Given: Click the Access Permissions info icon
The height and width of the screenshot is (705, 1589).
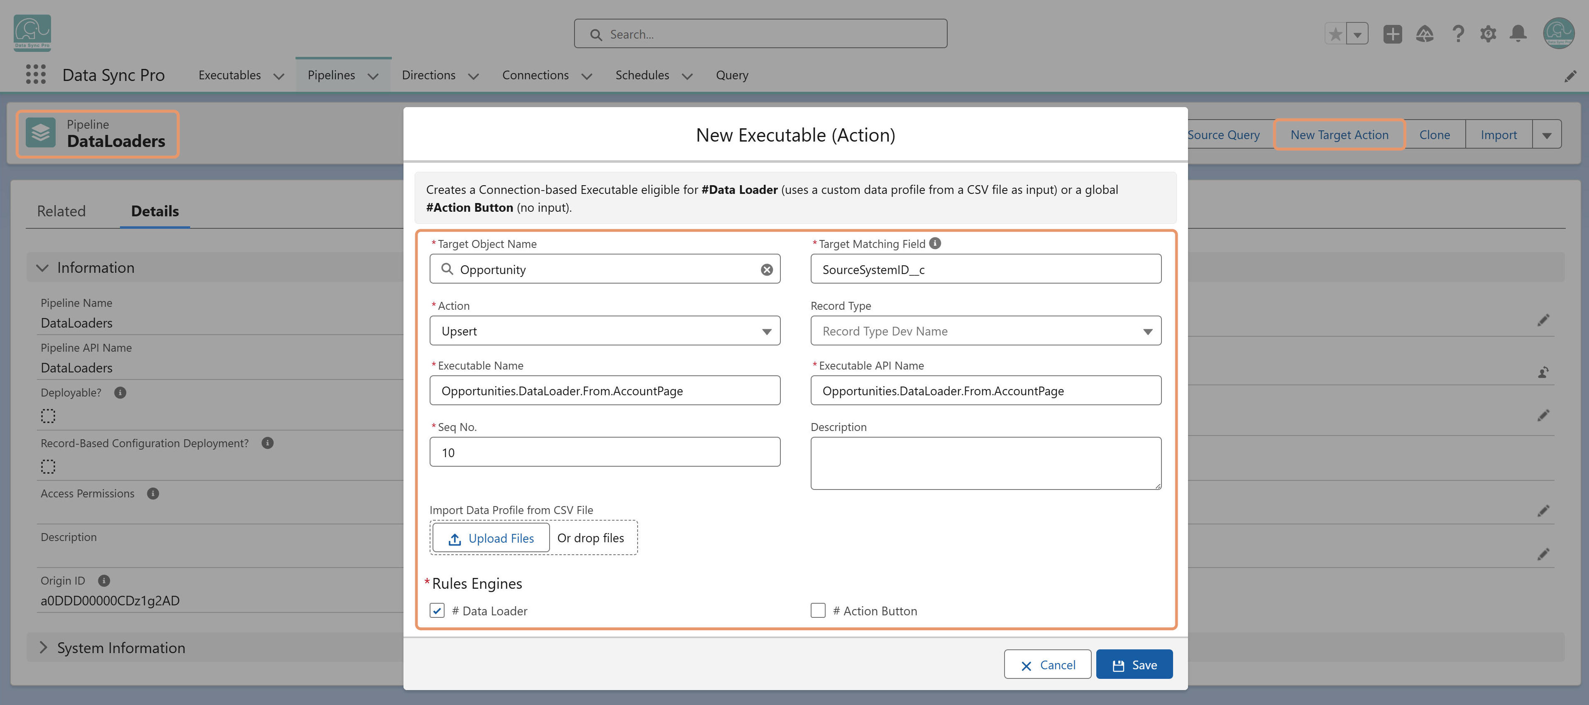Looking at the screenshot, I should [153, 493].
